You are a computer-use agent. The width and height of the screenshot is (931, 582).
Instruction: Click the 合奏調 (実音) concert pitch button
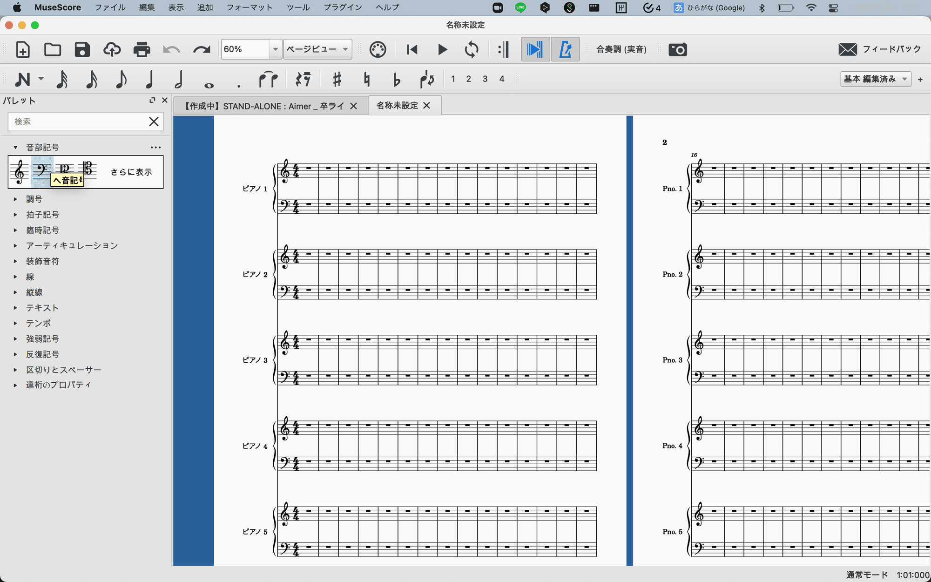(x=621, y=49)
